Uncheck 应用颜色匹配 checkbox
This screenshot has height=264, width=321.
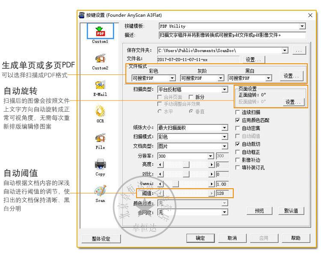click(x=238, y=120)
